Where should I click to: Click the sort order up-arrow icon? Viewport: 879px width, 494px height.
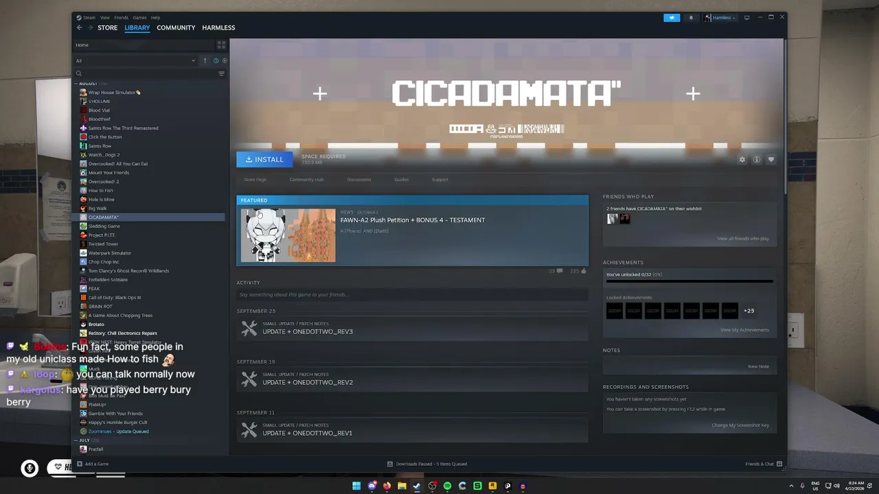coord(205,60)
